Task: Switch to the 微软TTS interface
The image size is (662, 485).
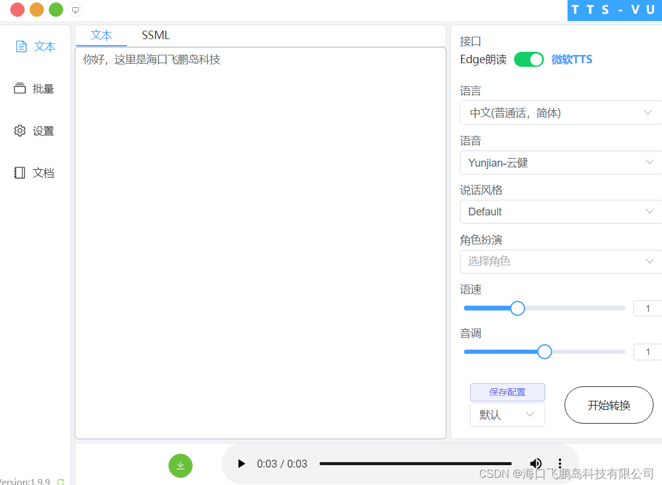Action: point(572,59)
